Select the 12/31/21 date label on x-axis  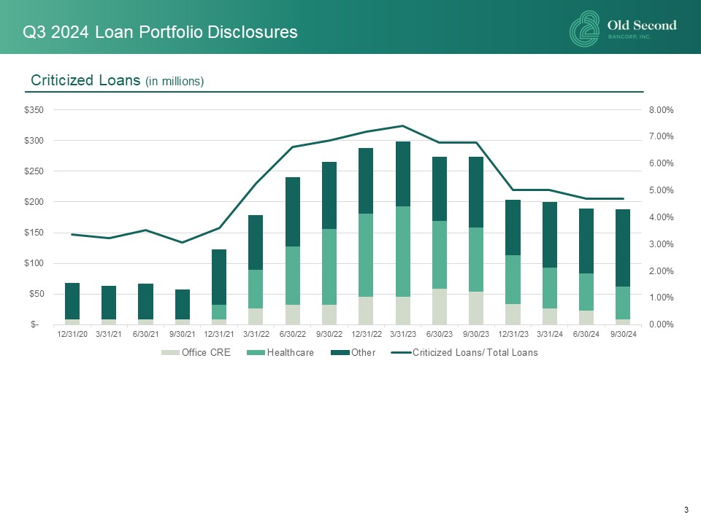click(218, 334)
